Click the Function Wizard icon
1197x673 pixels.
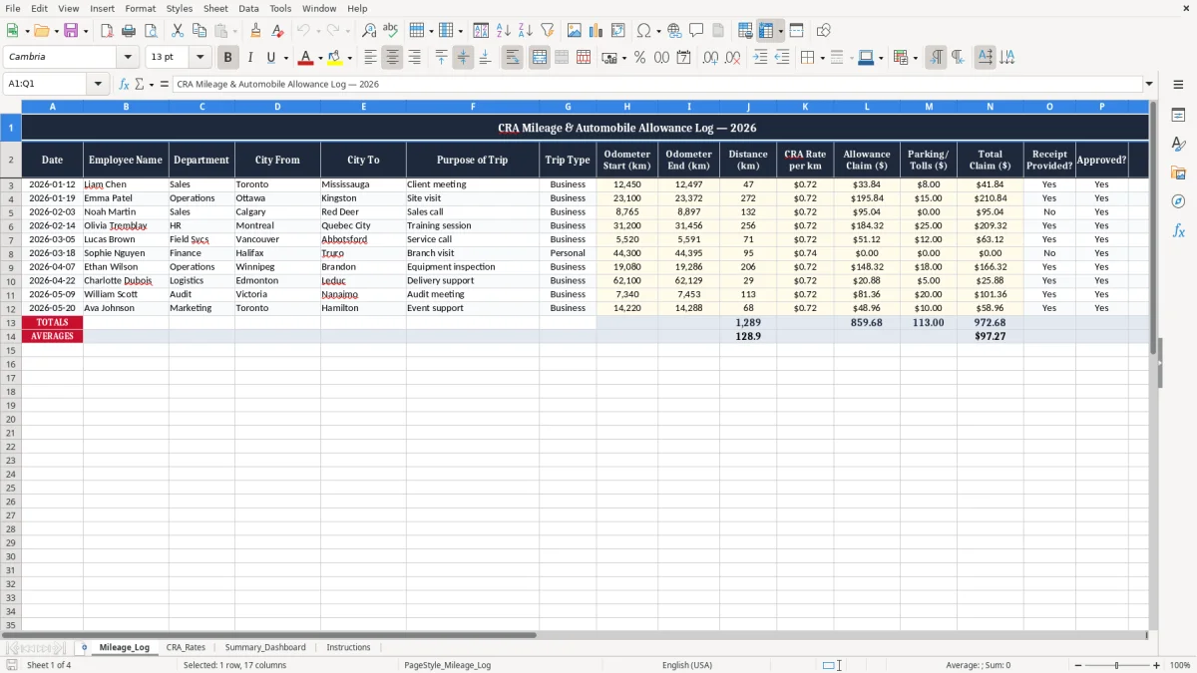point(125,85)
